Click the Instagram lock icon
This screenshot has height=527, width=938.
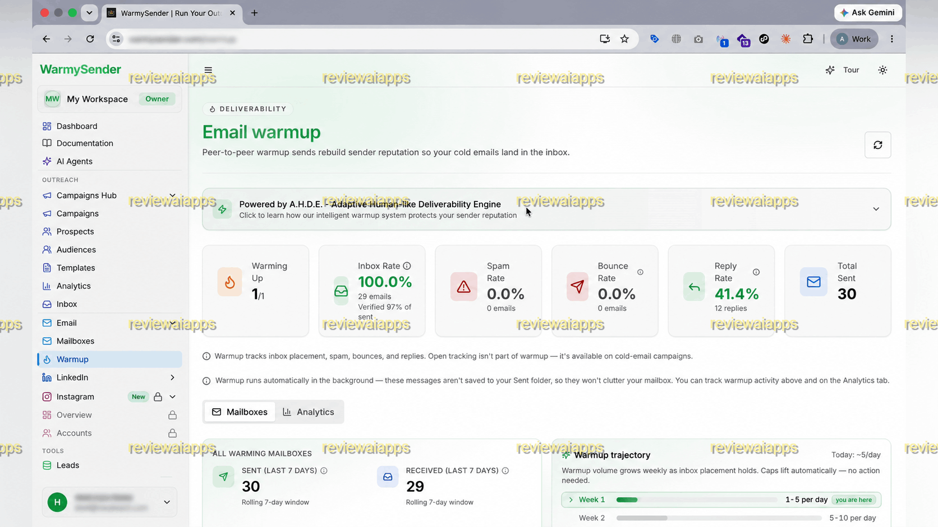click(158, 397)
